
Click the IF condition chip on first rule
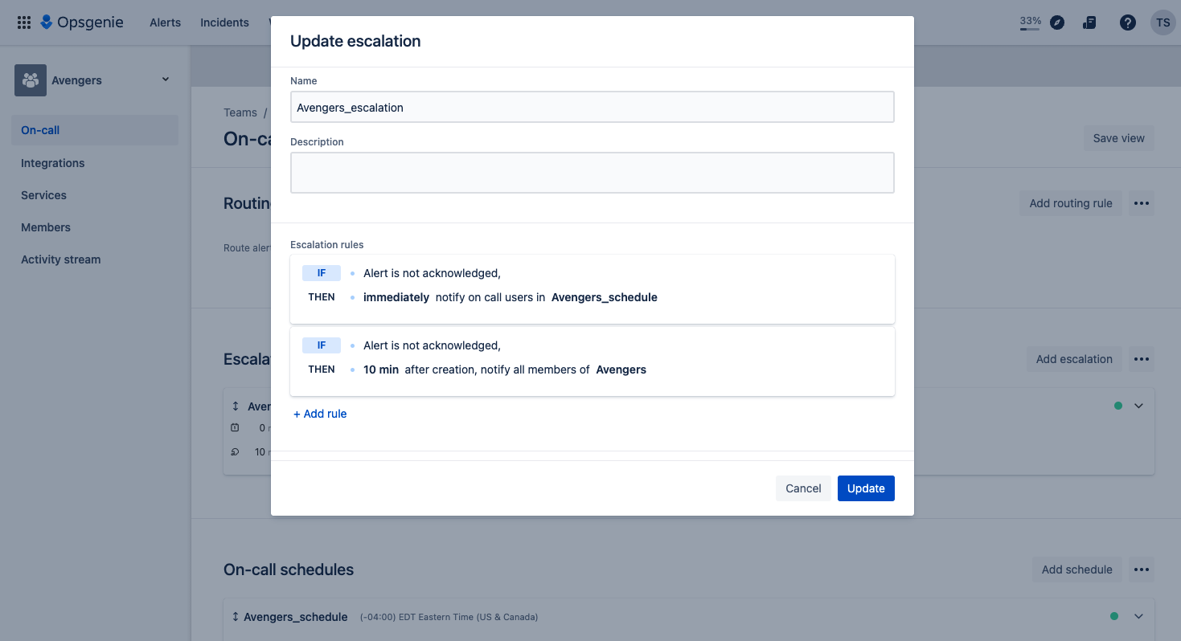click(x=321, y=272)
